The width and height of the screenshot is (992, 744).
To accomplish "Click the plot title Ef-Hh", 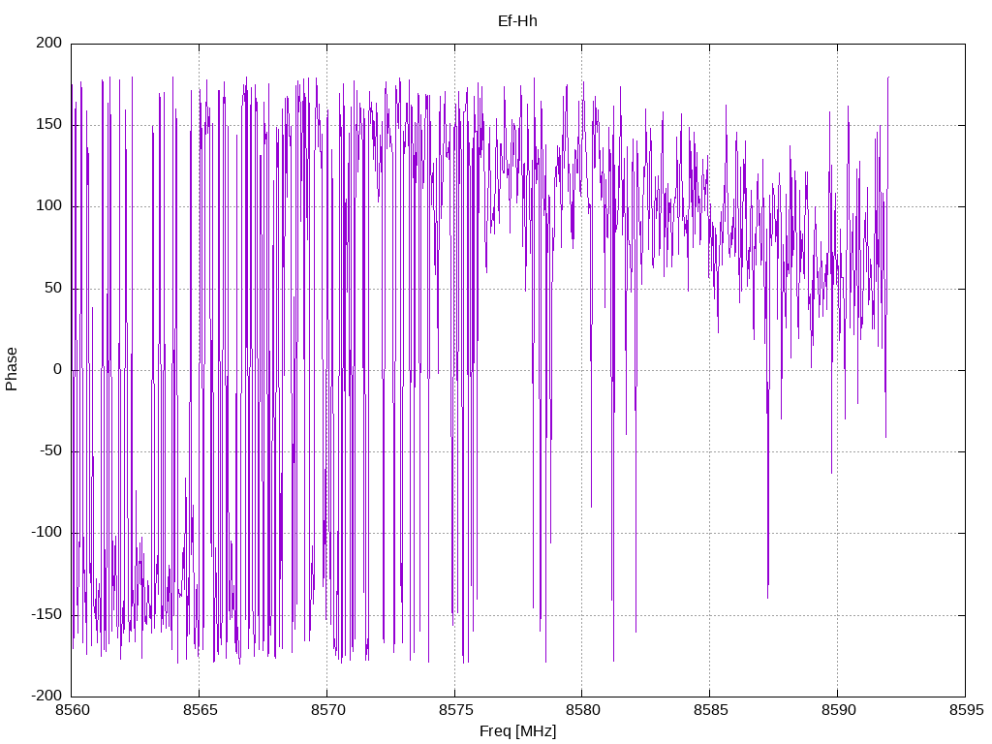I will 517,21.
